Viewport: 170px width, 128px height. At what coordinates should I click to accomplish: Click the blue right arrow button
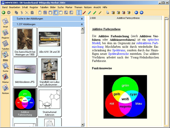(141, 13)
